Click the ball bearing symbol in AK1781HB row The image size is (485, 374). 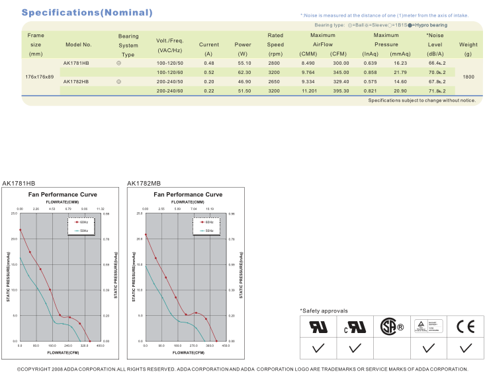tap(118, 63)
